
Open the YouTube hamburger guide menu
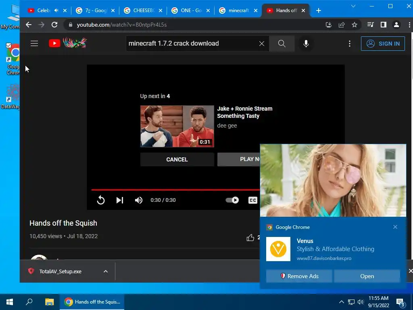point(34,44)
